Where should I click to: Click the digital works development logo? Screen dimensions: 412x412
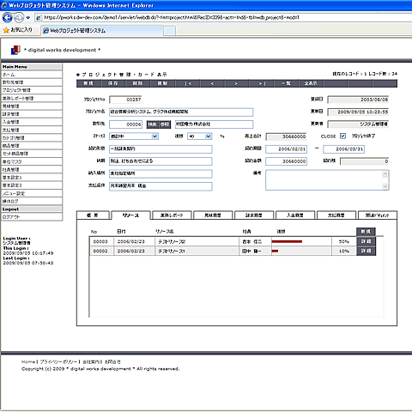point(15,50)
